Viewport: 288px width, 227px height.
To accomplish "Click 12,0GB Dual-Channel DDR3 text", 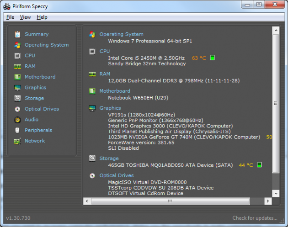I will tap(174, 81).
